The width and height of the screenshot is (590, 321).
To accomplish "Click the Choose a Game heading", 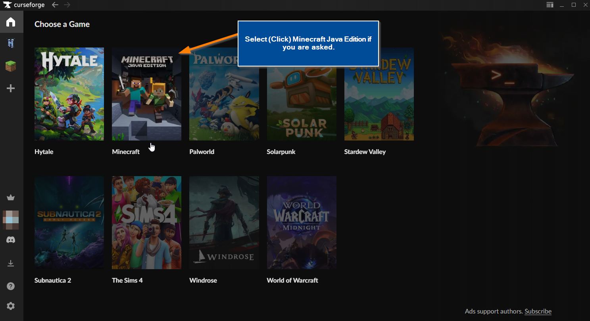I will [x=62, y=24].
